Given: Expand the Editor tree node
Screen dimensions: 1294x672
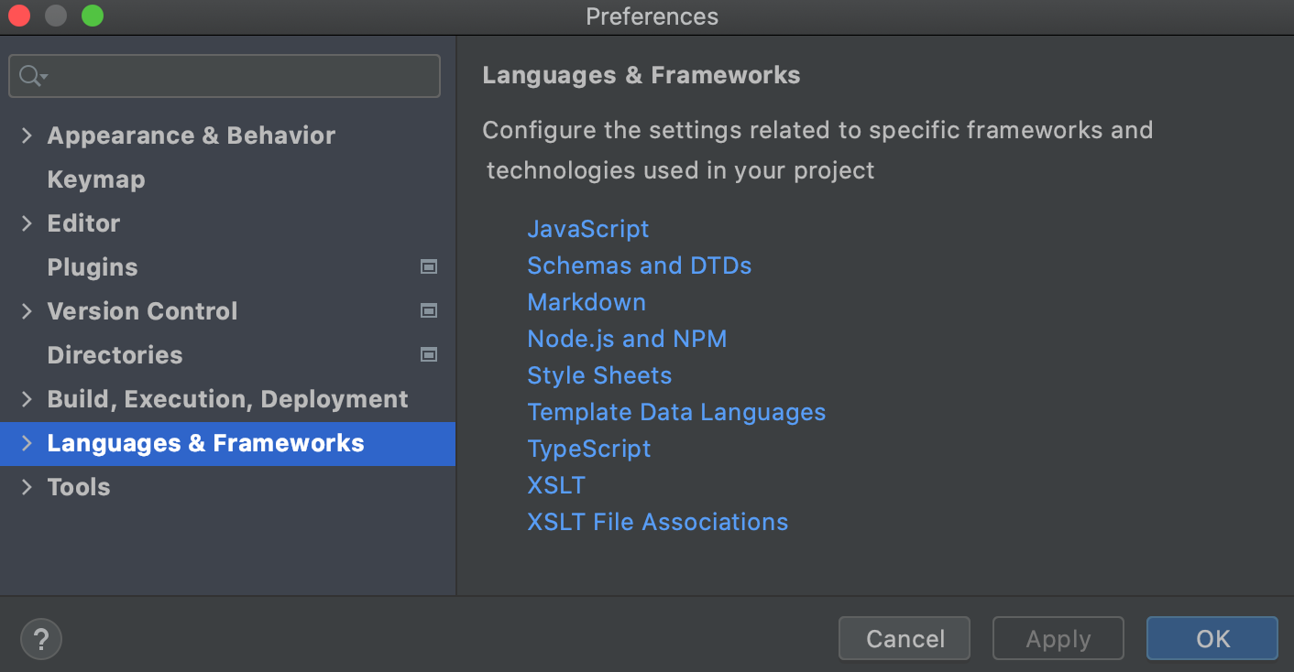Looking at the screenshot, I should click(26, 222).
